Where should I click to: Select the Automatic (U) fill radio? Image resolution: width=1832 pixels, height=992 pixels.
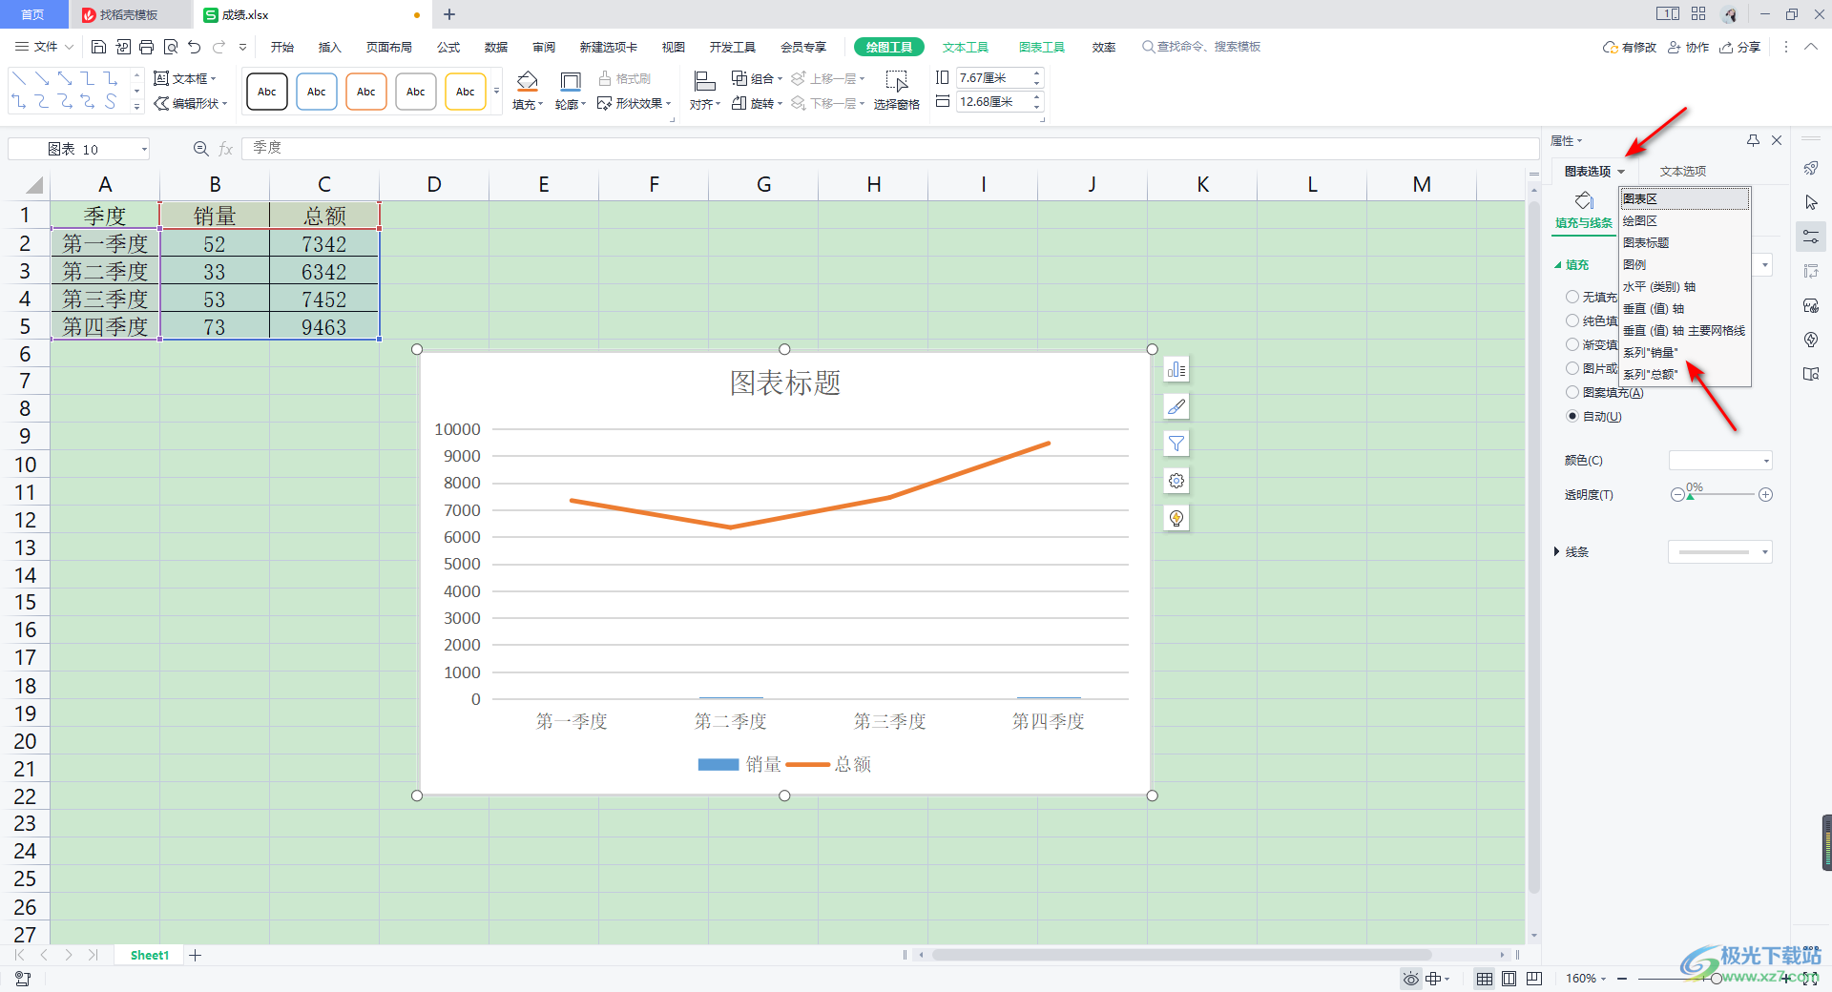[x=1572, y=416]
